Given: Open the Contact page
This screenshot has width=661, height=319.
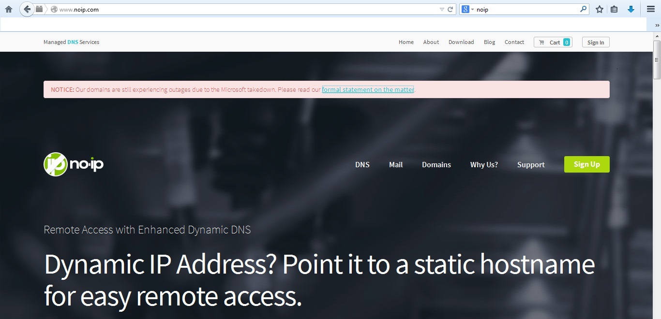Looking at the screenshot, I should point(514,42).
